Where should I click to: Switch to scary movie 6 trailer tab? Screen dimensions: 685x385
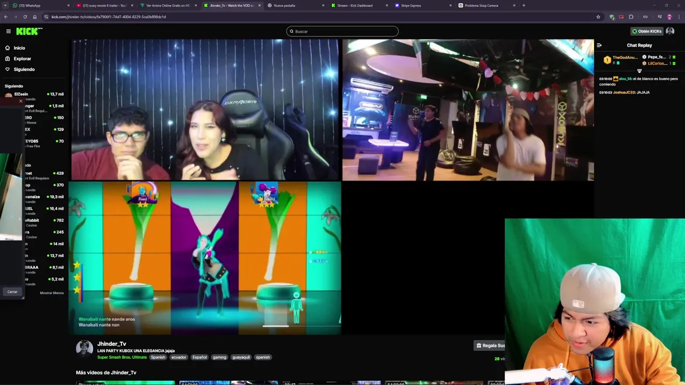tap(104, 5)
